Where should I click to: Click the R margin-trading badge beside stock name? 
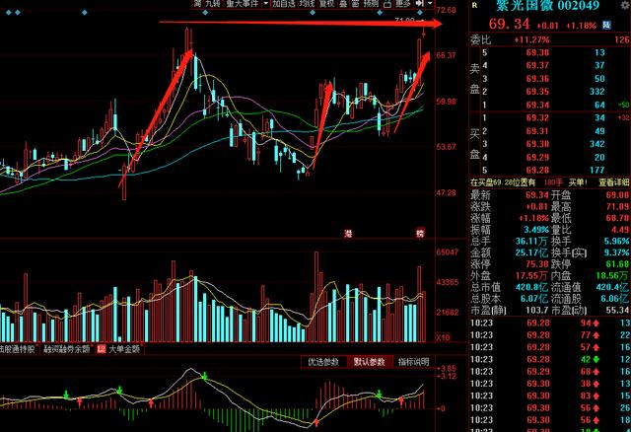[x=474, y=5]
